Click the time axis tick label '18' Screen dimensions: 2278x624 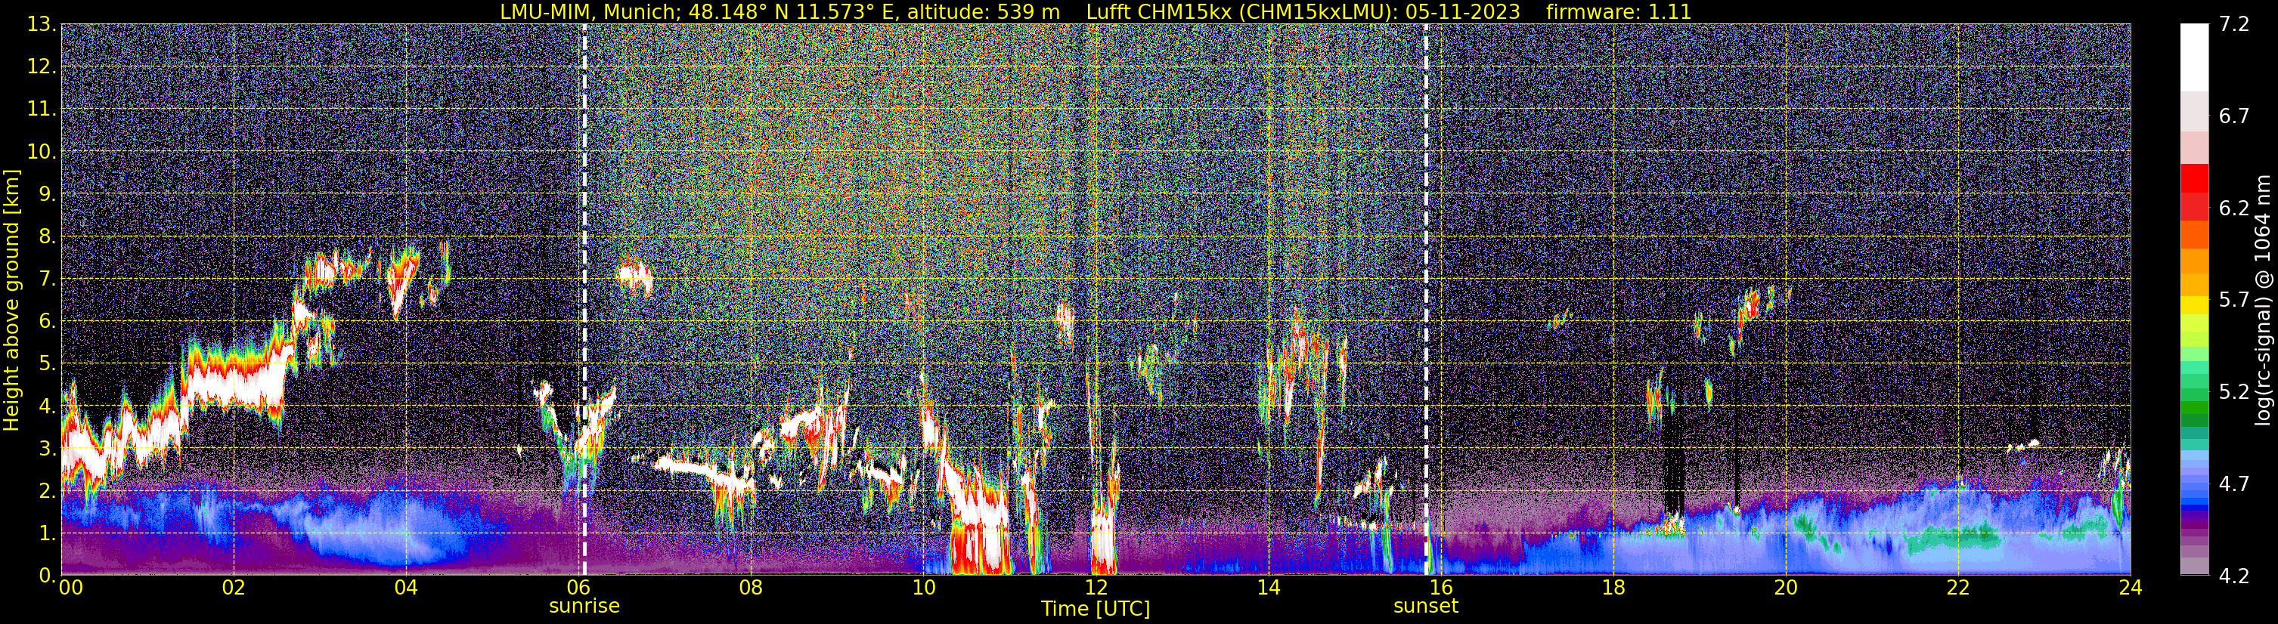click(1613, 588)
